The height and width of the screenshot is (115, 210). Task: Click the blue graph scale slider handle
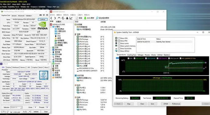117,58
